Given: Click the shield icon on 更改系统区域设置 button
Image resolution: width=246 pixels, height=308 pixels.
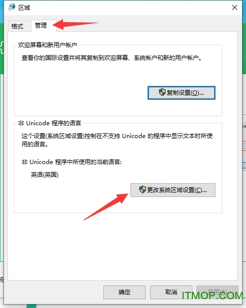Looking at the screenshot, I should tap(143, 190).
